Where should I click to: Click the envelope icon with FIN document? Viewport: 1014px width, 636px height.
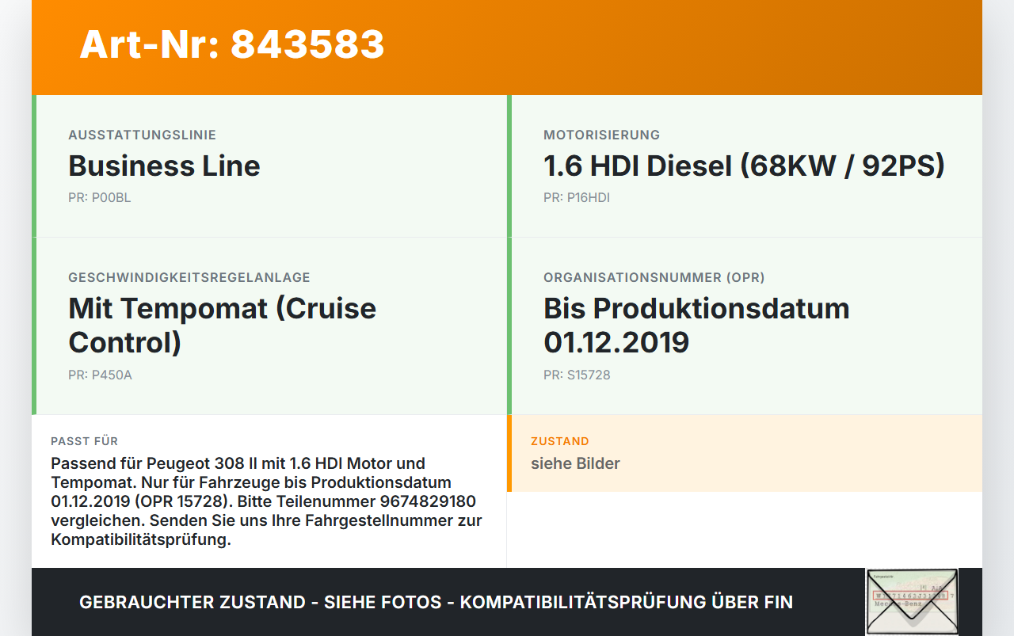[x=912, y=601]
